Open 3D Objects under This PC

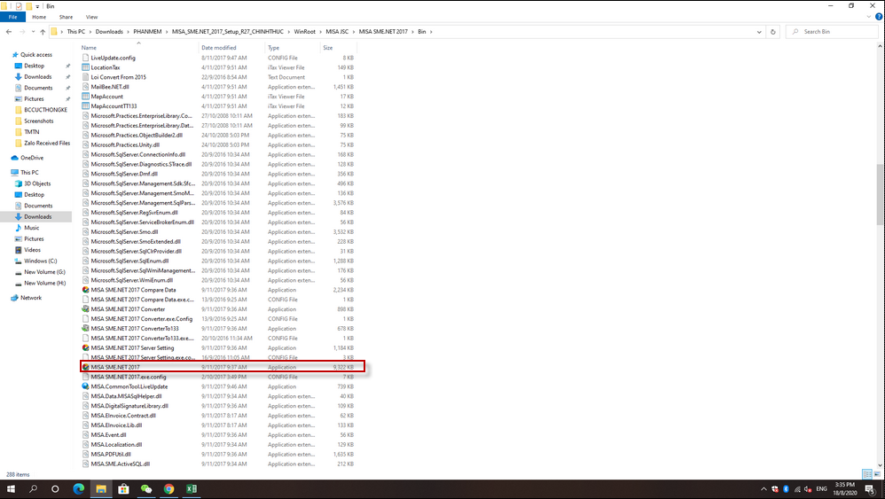37,183
